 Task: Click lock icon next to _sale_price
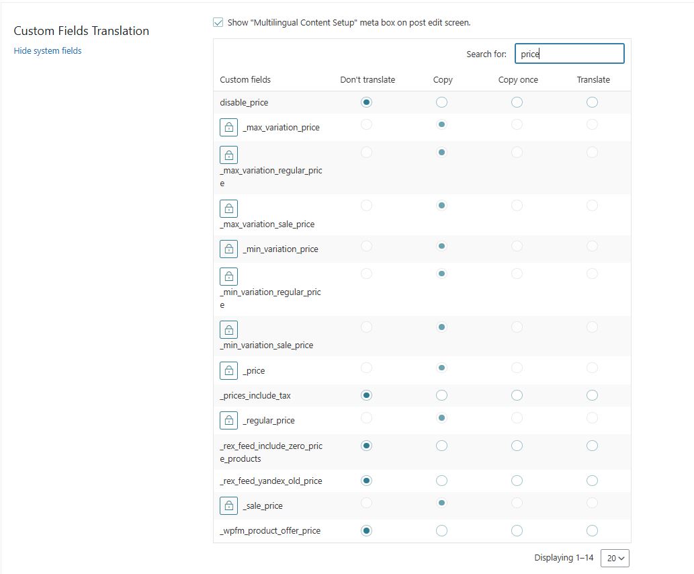coord(229,506)
